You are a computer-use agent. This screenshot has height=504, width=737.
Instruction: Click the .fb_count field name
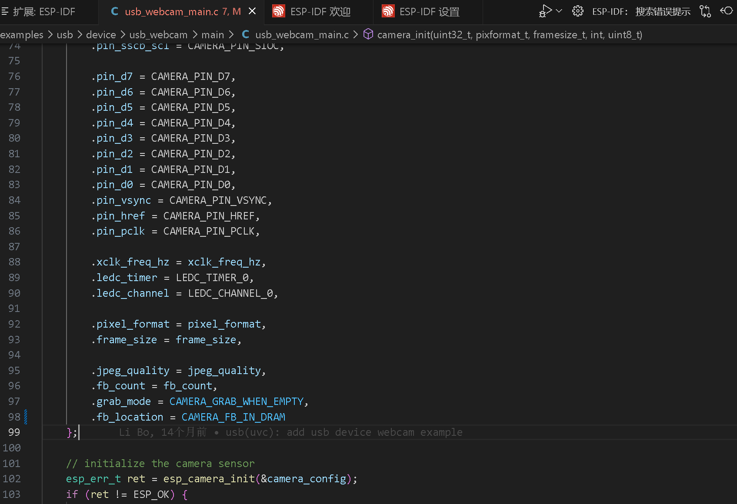coord(118,386)
